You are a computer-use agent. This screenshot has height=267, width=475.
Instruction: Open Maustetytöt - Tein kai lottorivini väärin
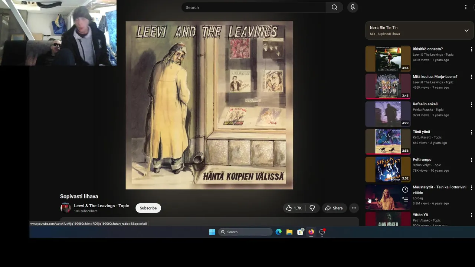(x=388, y=197)
